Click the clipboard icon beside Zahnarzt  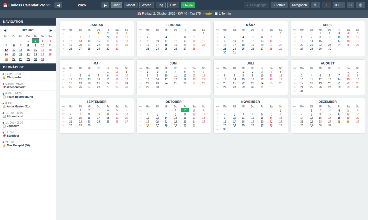[x=4, y=126]
